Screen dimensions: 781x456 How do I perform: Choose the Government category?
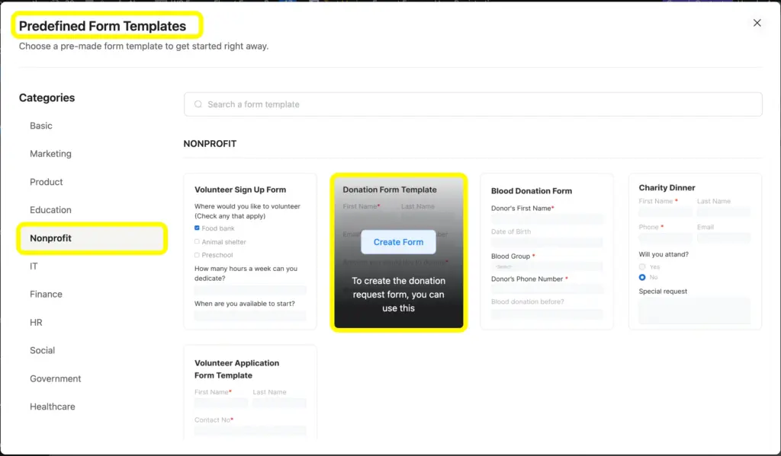(x=55, y=378)
